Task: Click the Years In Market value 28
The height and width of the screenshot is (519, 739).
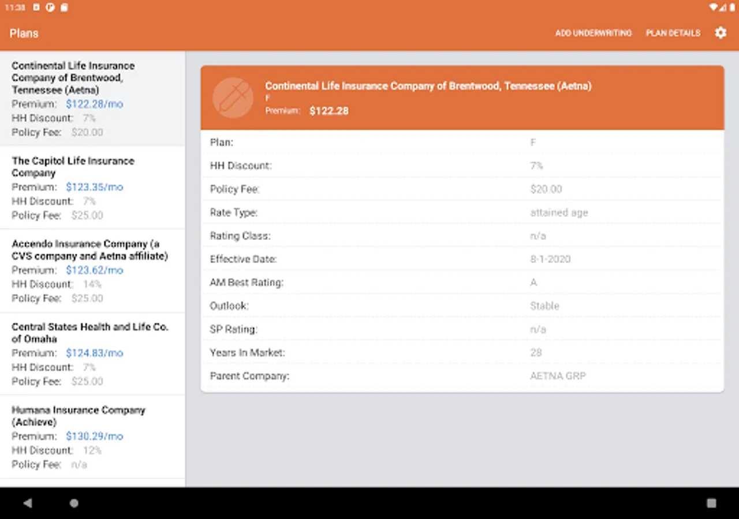Action: coord(536,352)
